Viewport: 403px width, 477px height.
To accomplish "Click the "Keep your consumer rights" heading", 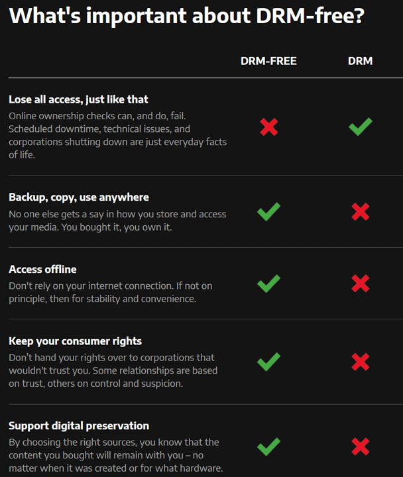I will [75, 341].
